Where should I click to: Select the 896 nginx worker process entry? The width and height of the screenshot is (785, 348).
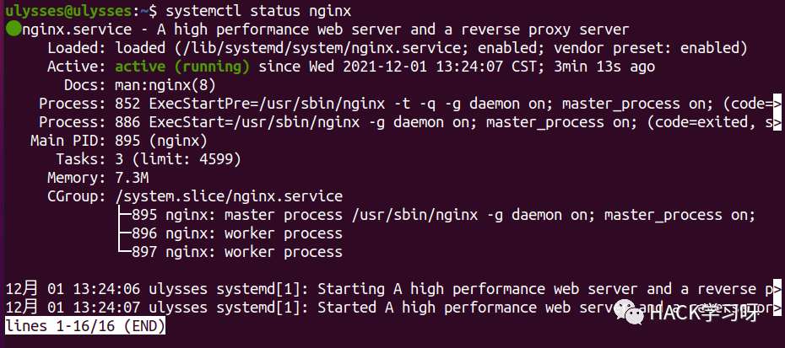pyautogui.click(x=236, y=233)
